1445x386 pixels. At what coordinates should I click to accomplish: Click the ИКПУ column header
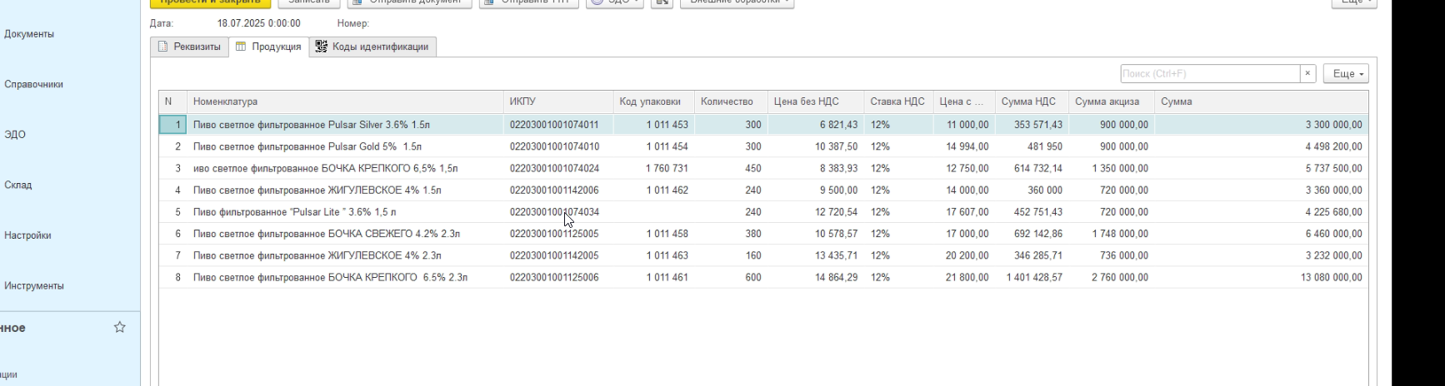[558, 101]
